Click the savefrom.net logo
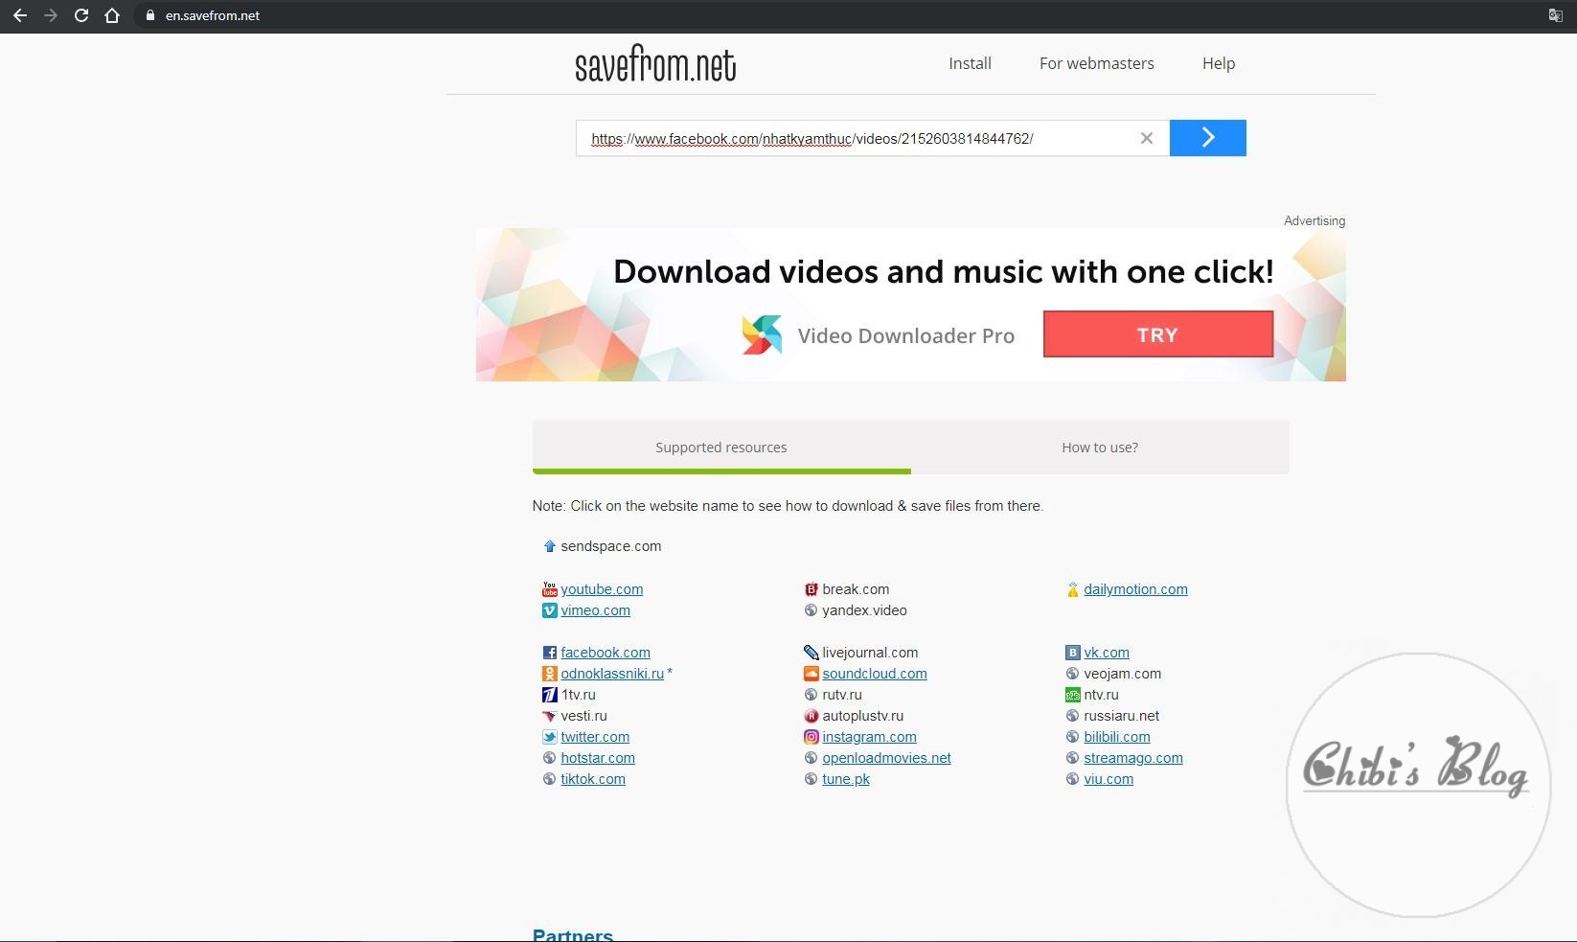The height and width of the screenshot is (942, 1577). [655, 63]
